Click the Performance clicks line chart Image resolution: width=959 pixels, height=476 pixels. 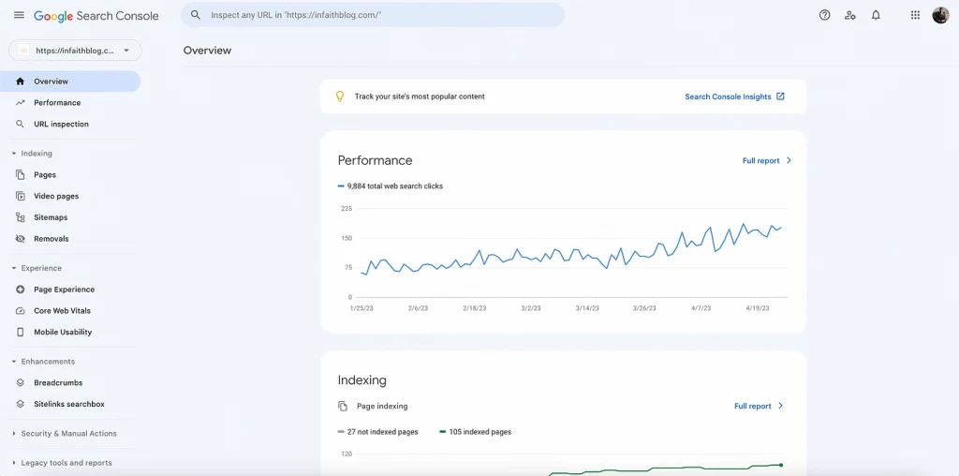click(x=570, y=252)
